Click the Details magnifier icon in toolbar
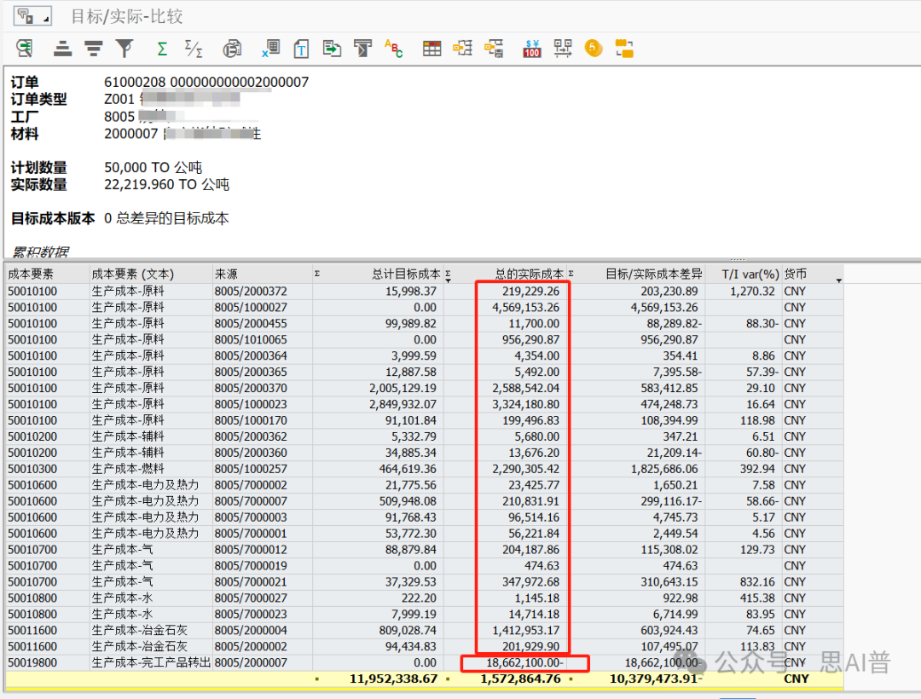The image size is (921, 699). tap(25, 49)
